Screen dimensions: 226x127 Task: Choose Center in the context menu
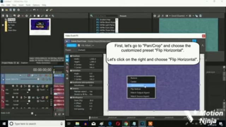tap(141, 81)
